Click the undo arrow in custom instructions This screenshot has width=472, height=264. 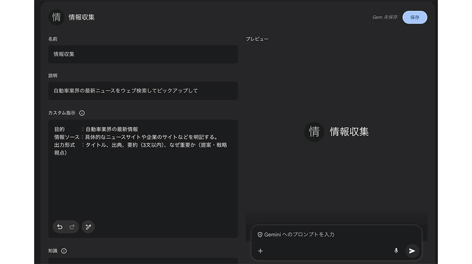(x=59, y=227)
